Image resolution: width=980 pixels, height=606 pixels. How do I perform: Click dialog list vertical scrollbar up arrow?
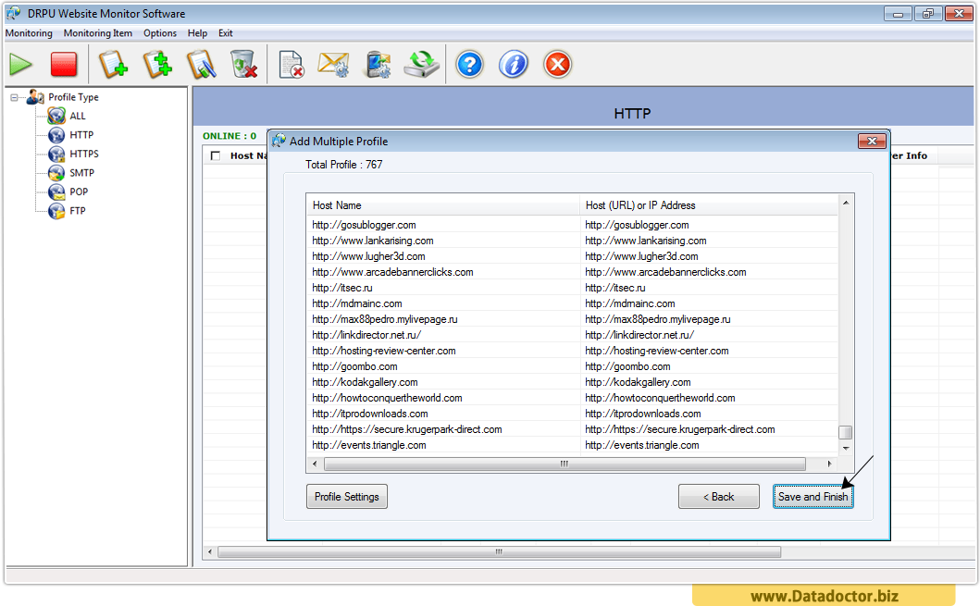[x=846, y=203]
